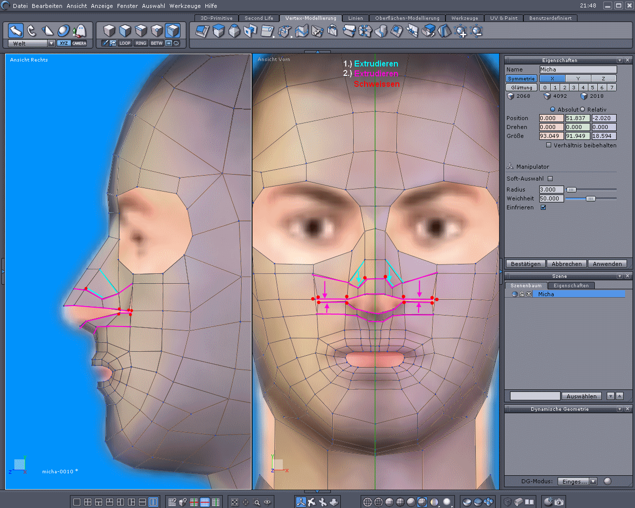Hide Micha using its eye icon
Viewport: 635px width, 508px height.
coord(529,294)
